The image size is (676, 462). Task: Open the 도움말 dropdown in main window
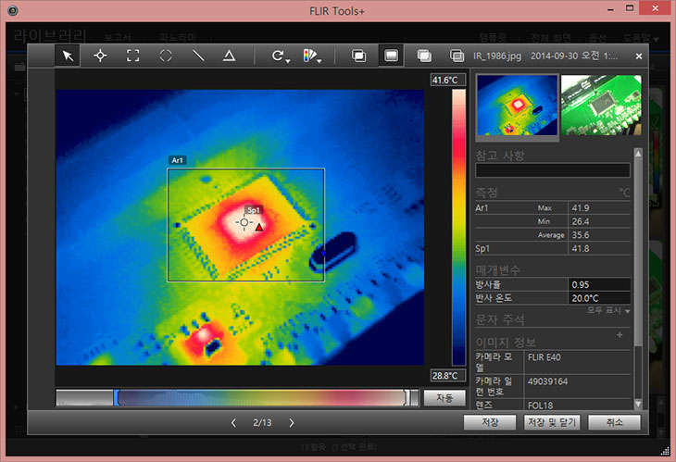[x=641, y=37]
